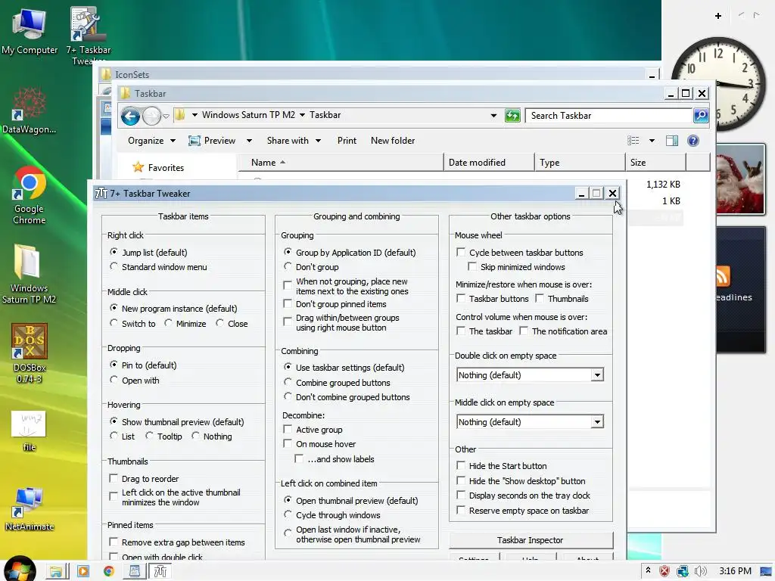
Task: Click New folder in explorer toolbar
Action: (x=393, y=141)
